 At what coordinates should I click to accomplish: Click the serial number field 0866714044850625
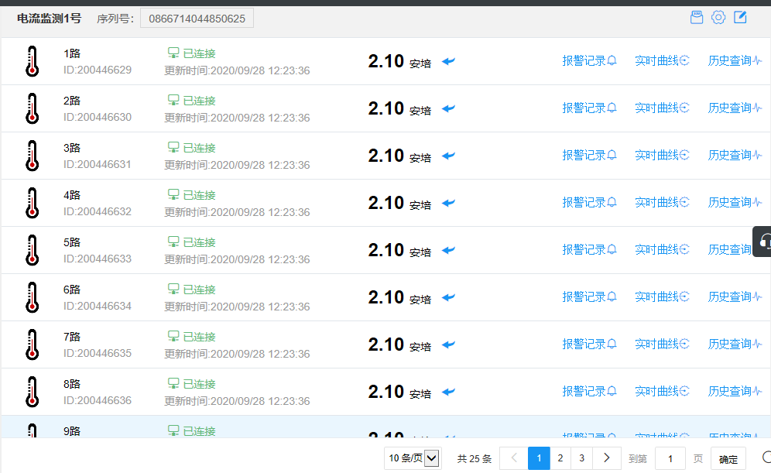(197, 19)
